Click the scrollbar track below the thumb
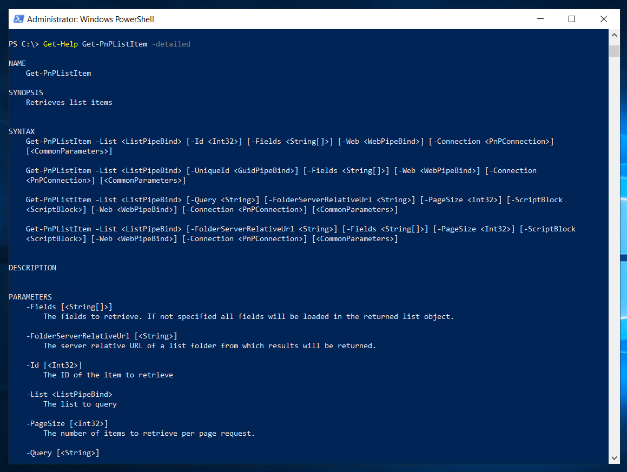 pos(615,243)
